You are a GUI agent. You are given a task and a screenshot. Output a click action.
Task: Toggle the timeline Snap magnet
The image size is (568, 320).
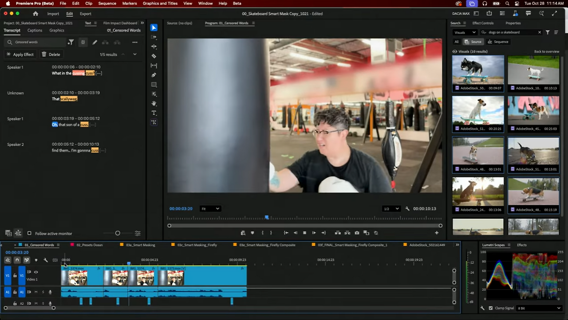click(x=17, y=260)
